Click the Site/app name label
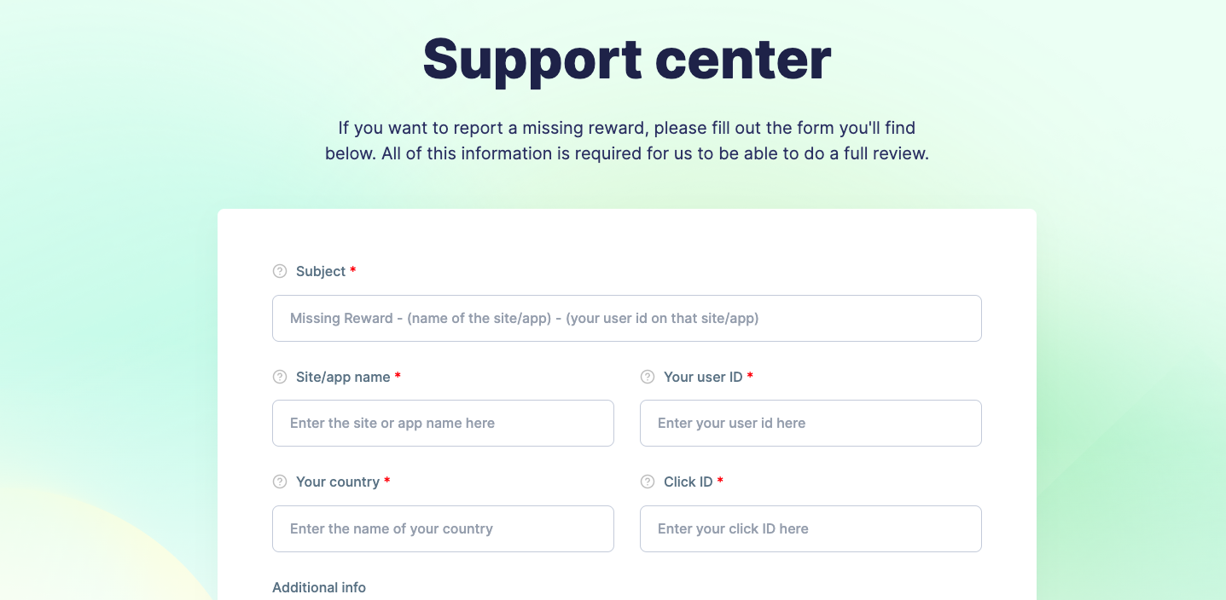 click(344, 377)
